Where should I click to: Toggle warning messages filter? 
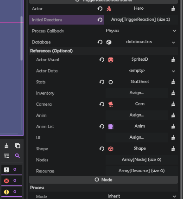point(12,192)
